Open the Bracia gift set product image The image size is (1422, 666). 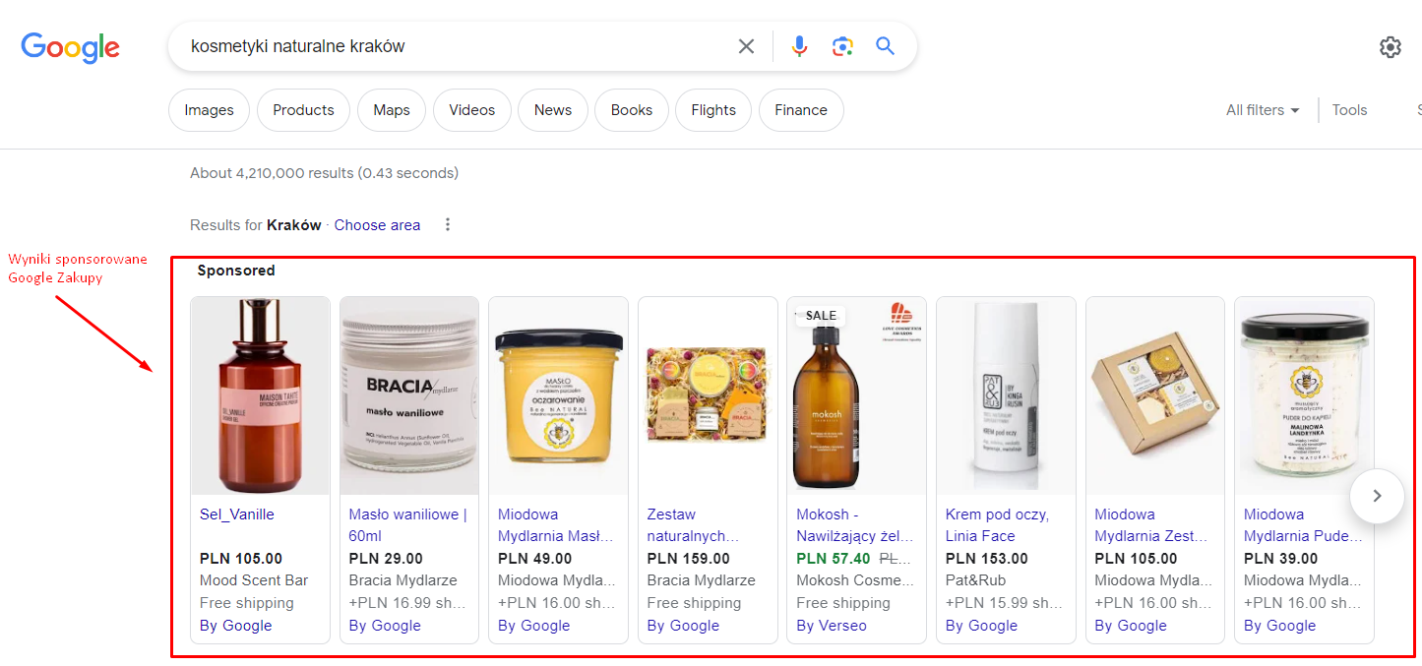click(709, 395)
